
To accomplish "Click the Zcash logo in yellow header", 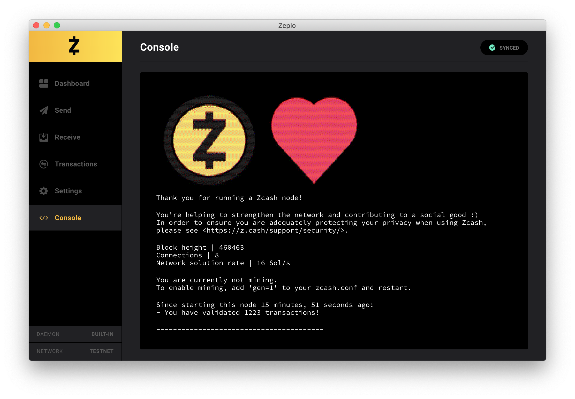I will (74, 46).
